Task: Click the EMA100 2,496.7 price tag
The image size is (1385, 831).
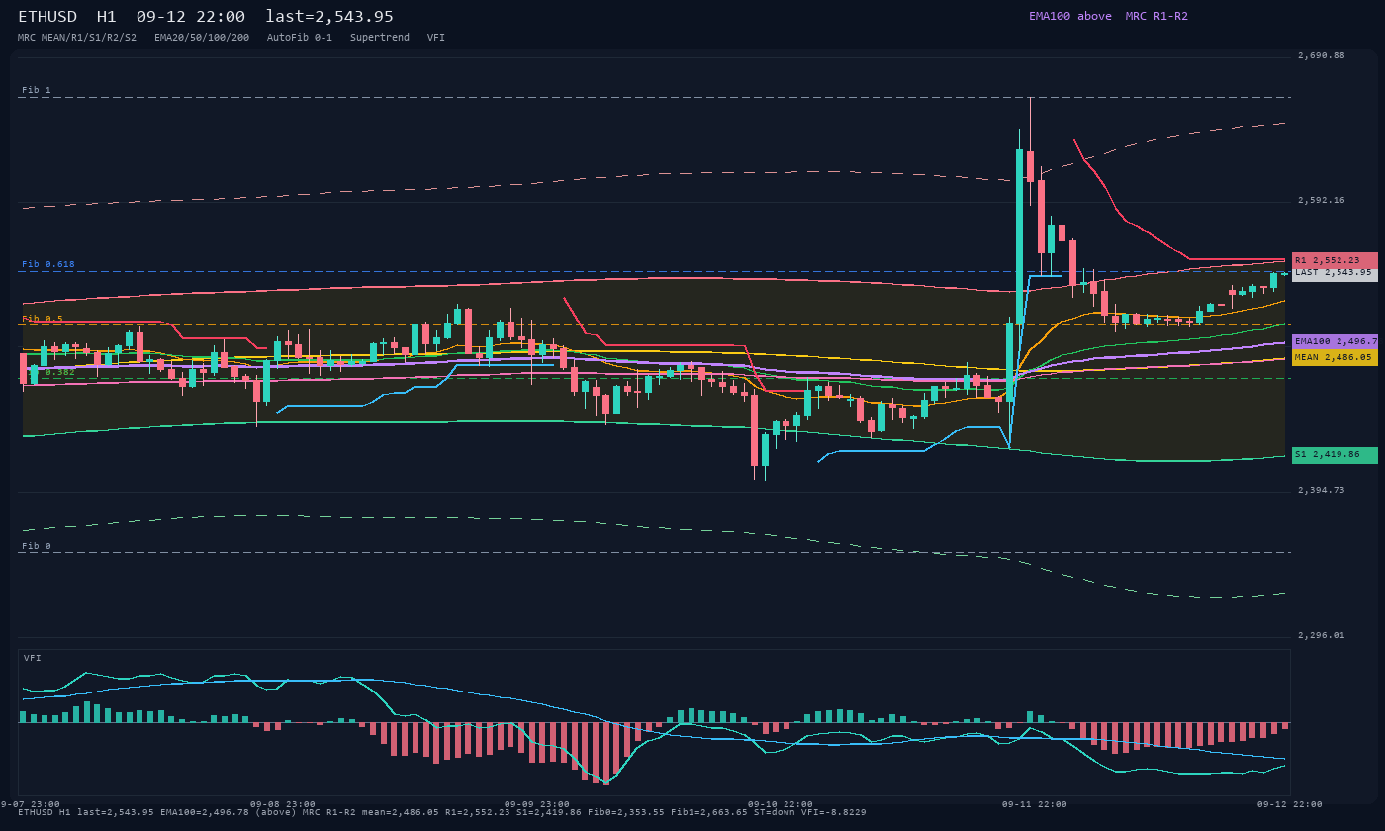Action: click(x=1335, y=341)
